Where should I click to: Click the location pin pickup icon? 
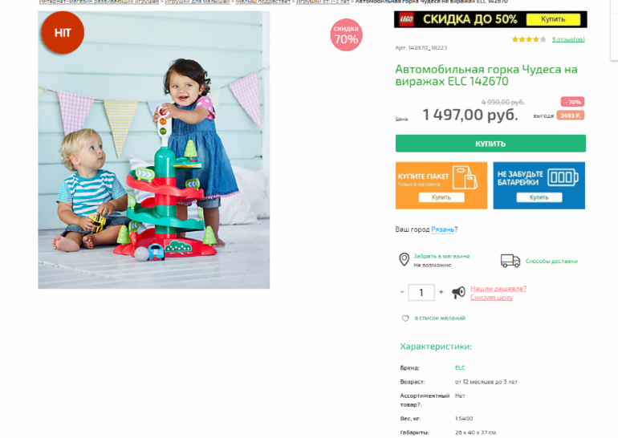[404, 260]
